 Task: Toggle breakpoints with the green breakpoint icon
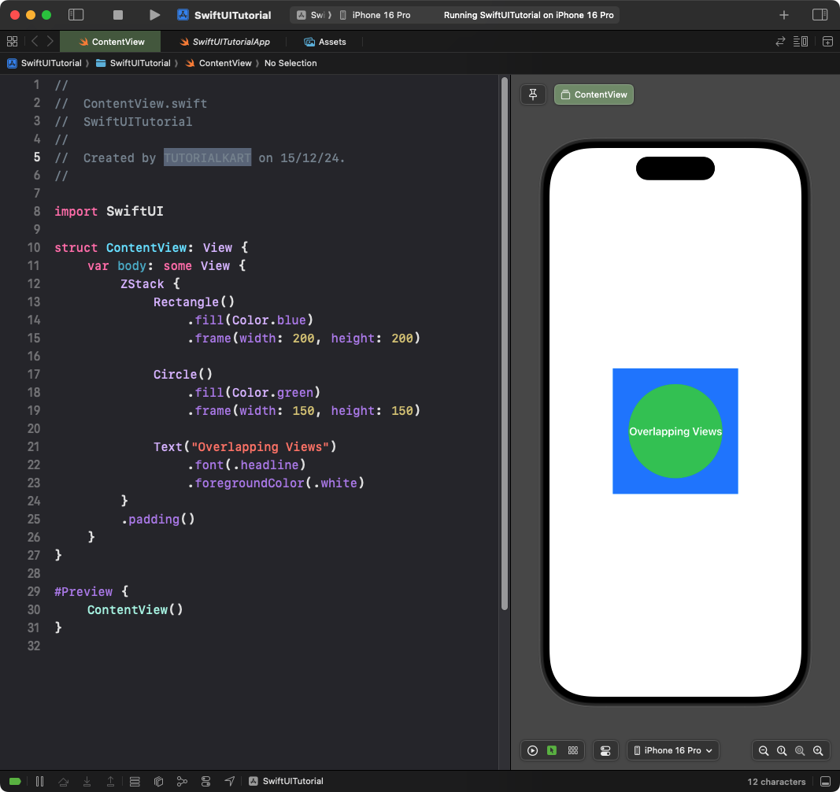(x=14, y=781)
